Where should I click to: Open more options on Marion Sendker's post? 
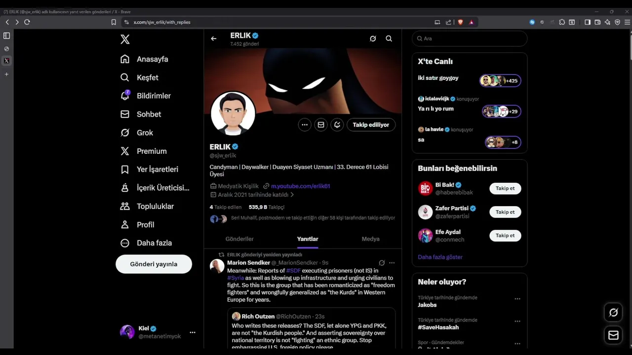(392, 263)
